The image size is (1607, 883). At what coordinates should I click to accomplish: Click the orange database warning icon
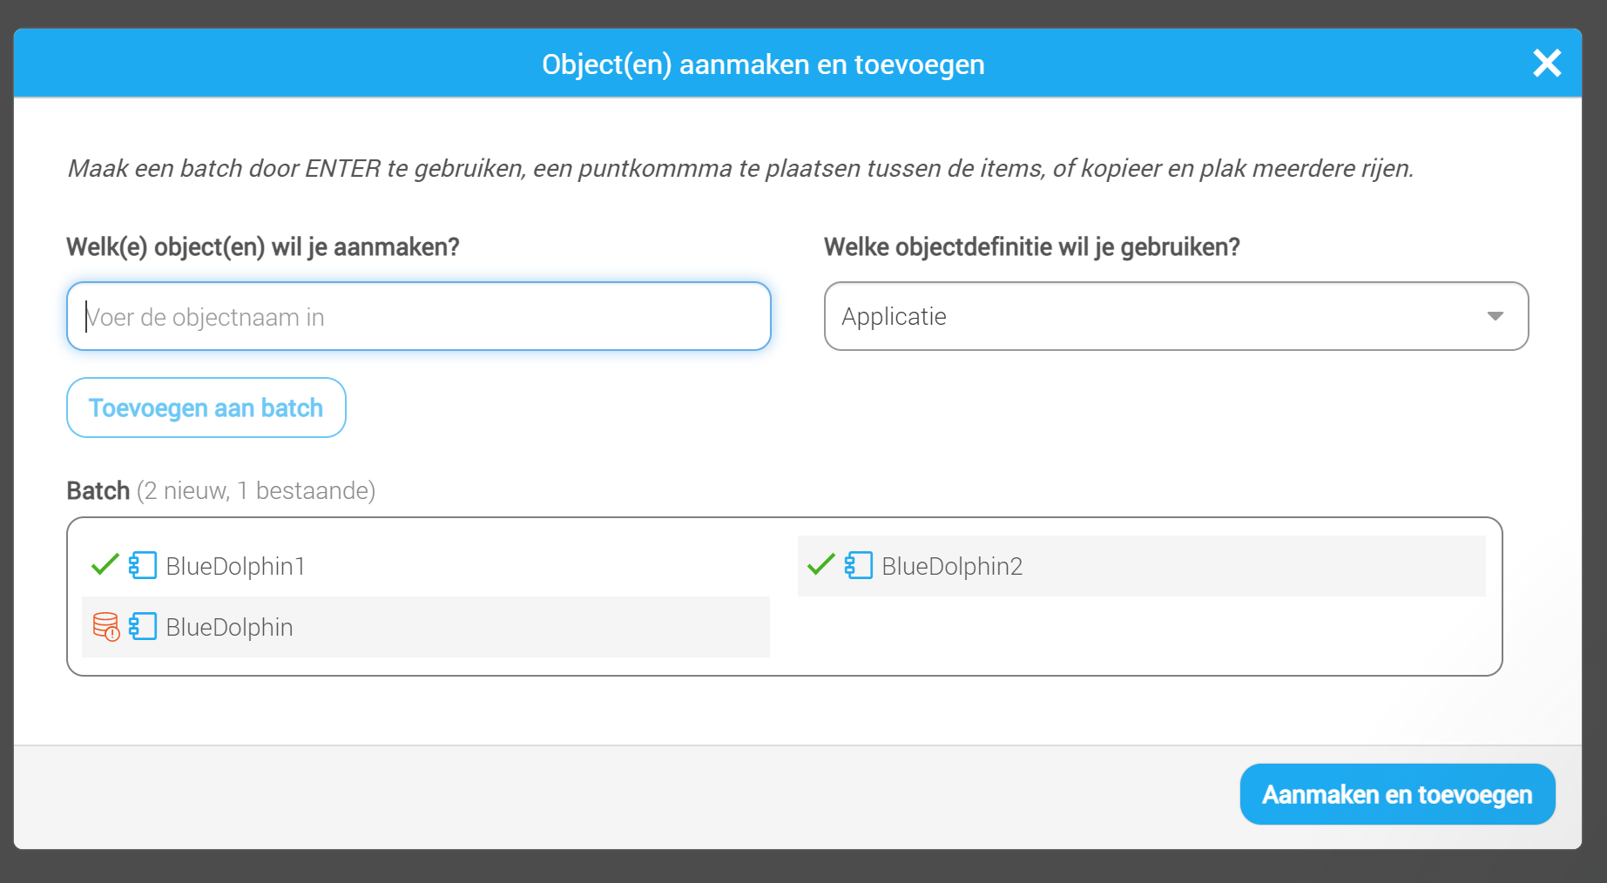coord(106,627)
